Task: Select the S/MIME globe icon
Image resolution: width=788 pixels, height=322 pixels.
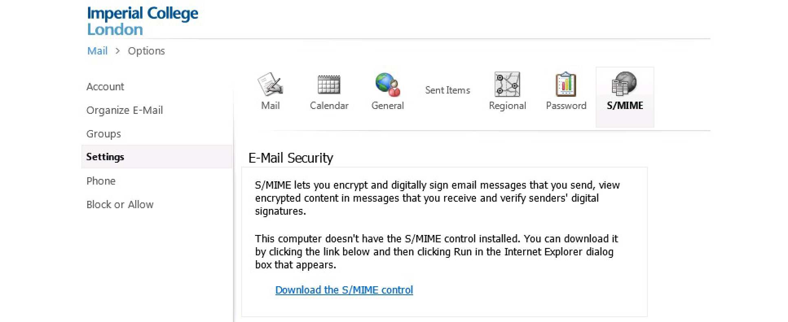Action: point(624,83)
